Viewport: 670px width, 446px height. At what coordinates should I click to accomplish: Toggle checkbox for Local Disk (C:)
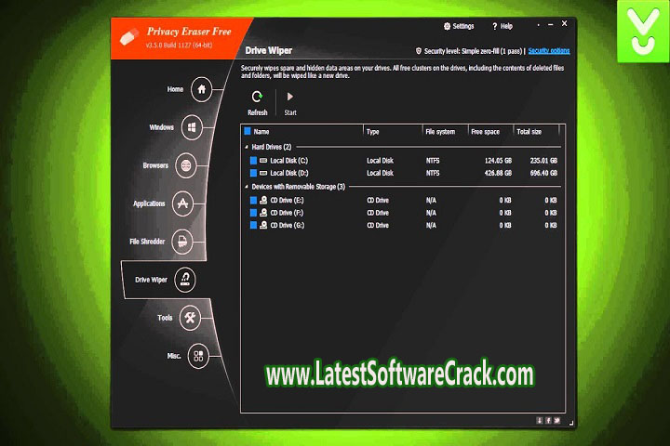coord(253,161)
